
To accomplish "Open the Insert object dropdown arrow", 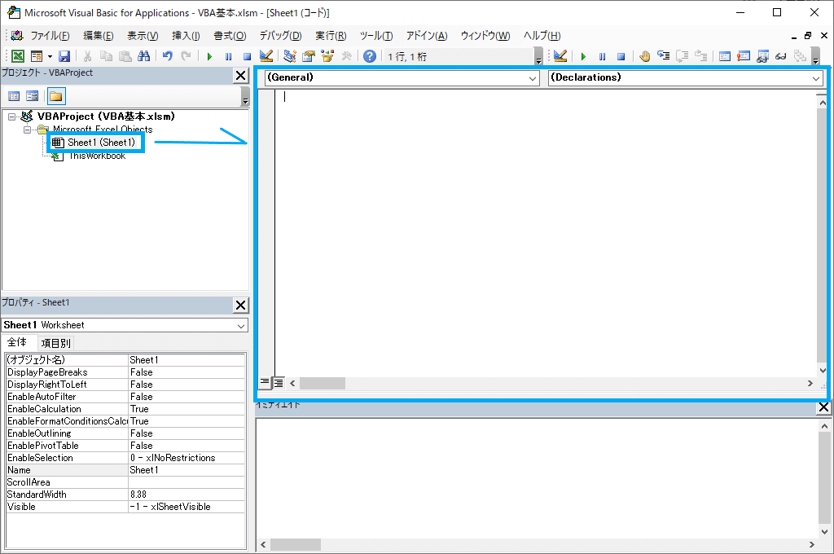I will pyautogui.click(x=50, y=56).
